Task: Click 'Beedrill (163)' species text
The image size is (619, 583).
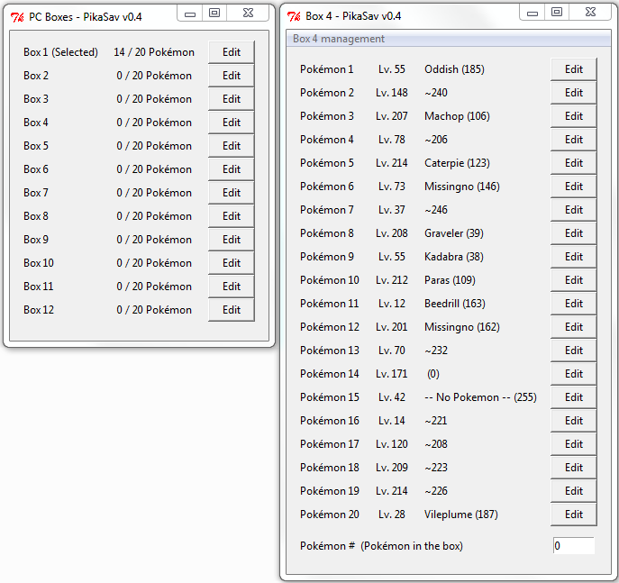Action: point(455,304)
